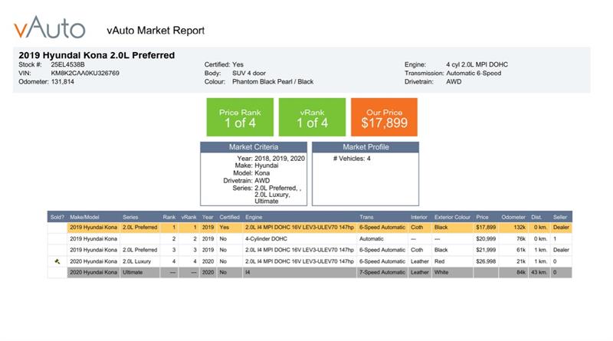This screenshot has width=613, height=341.
Task: Click the Seller column header
Action: [560, 217]
